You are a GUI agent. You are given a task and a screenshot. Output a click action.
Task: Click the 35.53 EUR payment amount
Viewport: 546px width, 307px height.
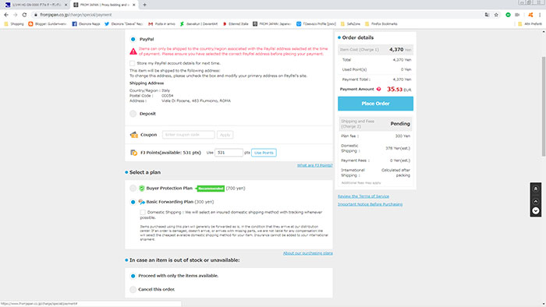tap(399, 90)
